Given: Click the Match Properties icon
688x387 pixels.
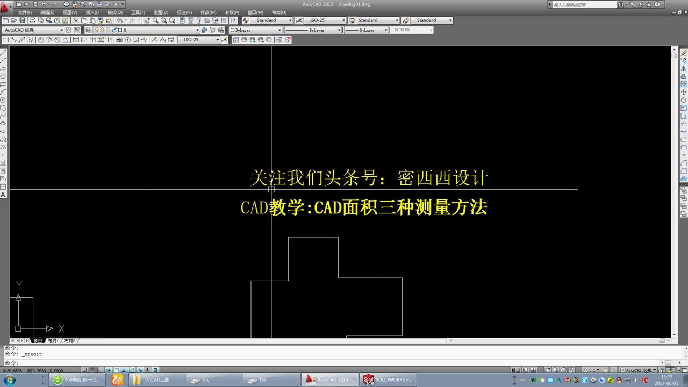Looking at the screenshot, I should [x=101, y=20].
